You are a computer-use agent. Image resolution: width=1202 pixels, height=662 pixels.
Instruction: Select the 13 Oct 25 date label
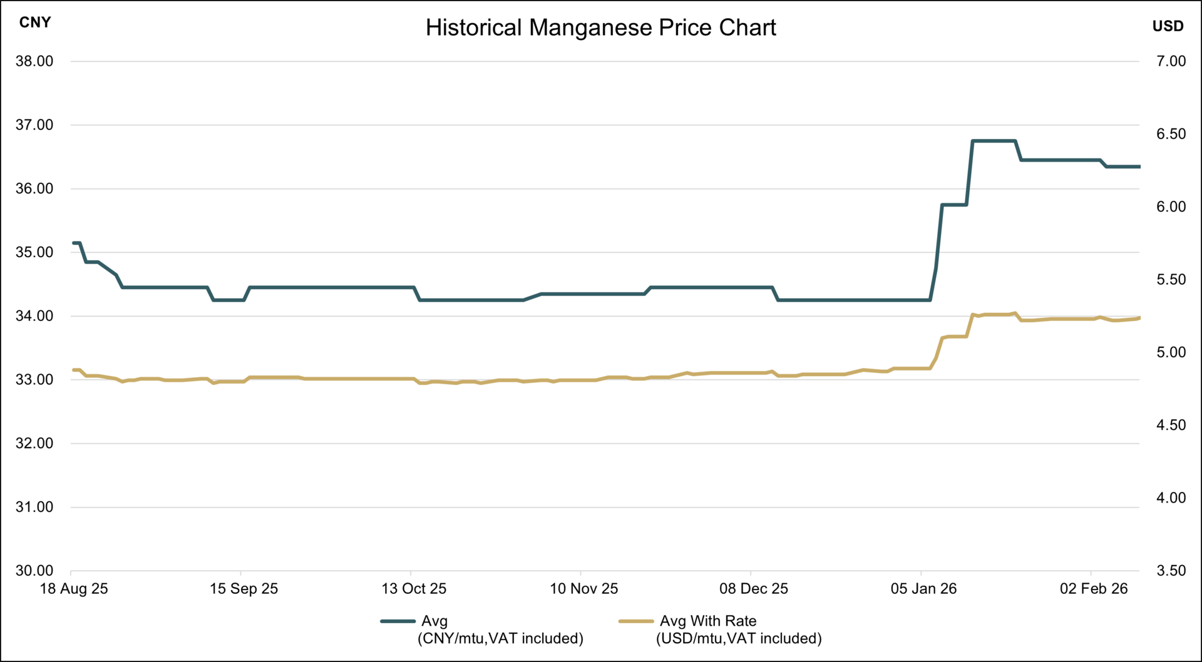pos(414,589)
